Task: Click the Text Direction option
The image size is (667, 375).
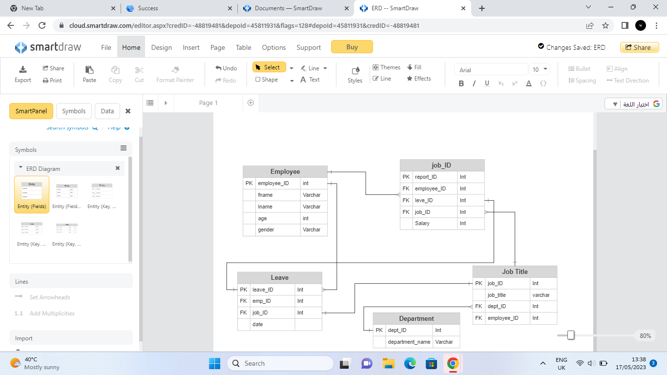Action: click(x=628, y=81)
